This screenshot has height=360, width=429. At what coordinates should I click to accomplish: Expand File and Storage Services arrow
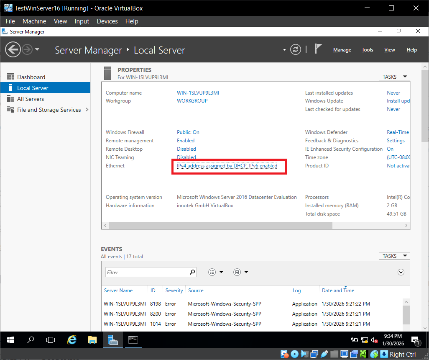[x=87, y=110]
